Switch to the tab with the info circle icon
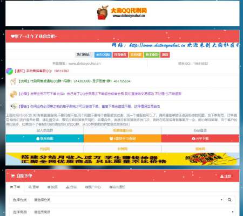The height and width of the screenshot is (216, 243). point(52,187)
